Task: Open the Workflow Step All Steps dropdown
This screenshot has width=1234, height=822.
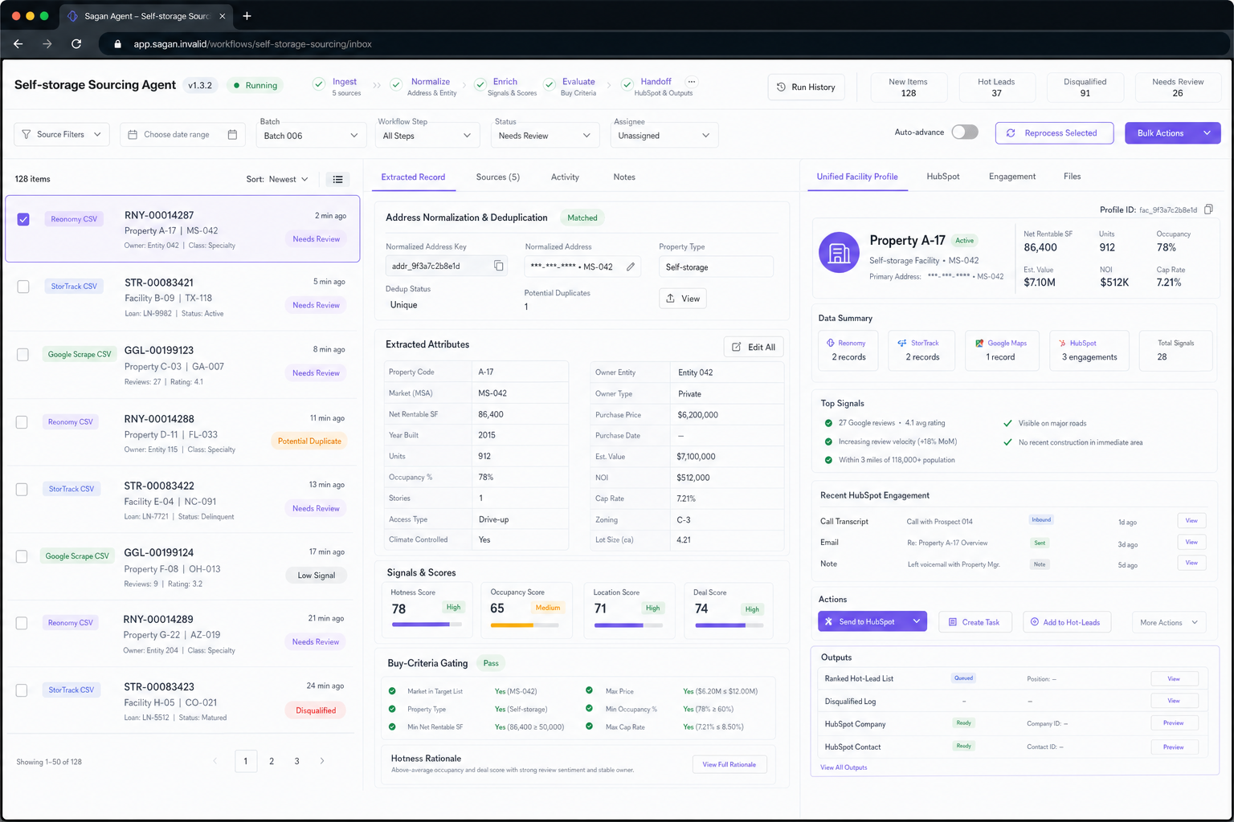Action: click(427, 136)
